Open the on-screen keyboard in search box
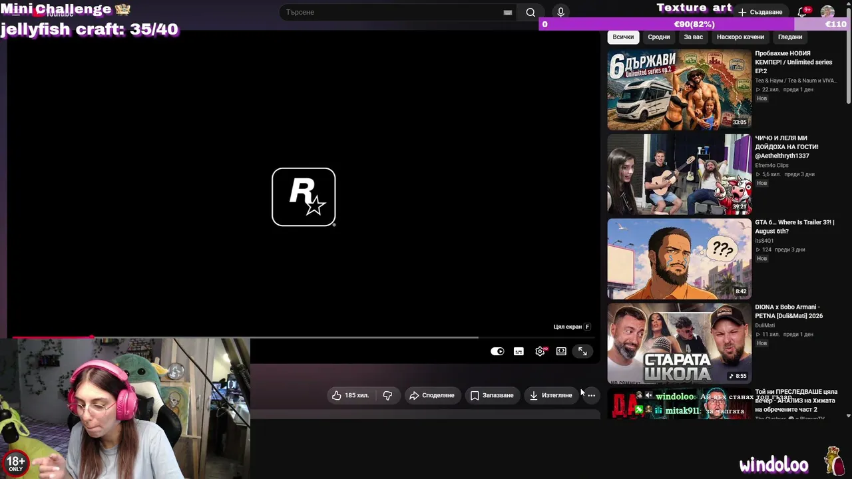The width and height of the screenshot is (852, 479). click(x=508, y=12)
